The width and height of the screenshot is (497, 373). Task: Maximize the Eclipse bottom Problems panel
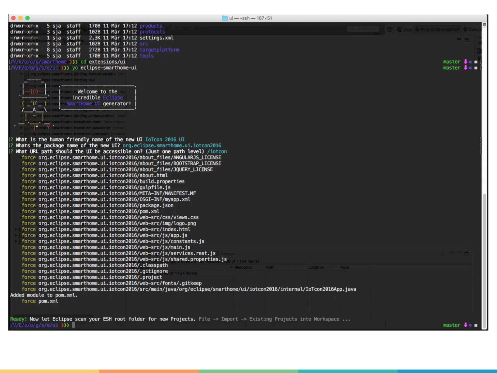click(x=466, y=253)
